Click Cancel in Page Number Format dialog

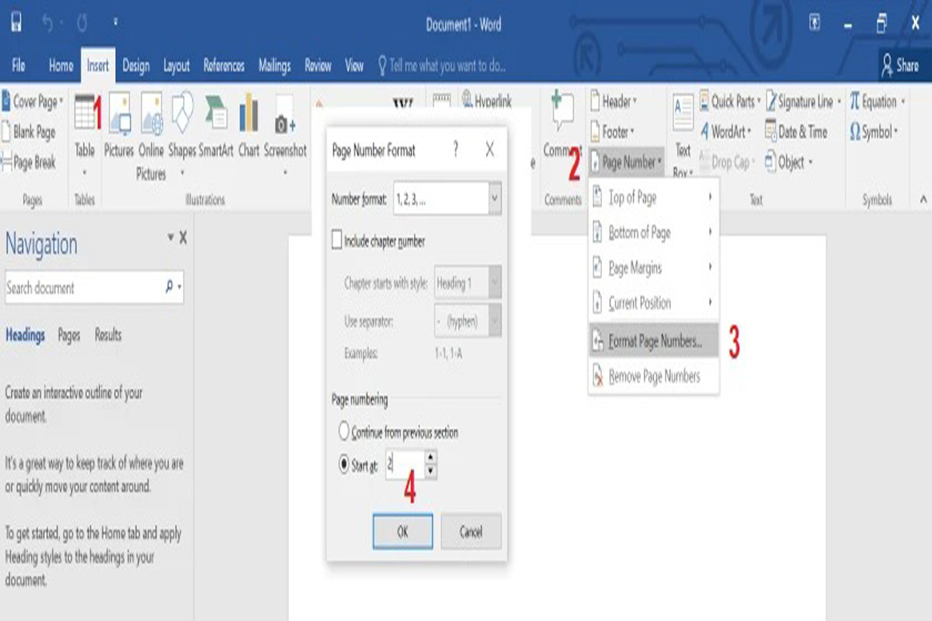click(x=471, y=532)
